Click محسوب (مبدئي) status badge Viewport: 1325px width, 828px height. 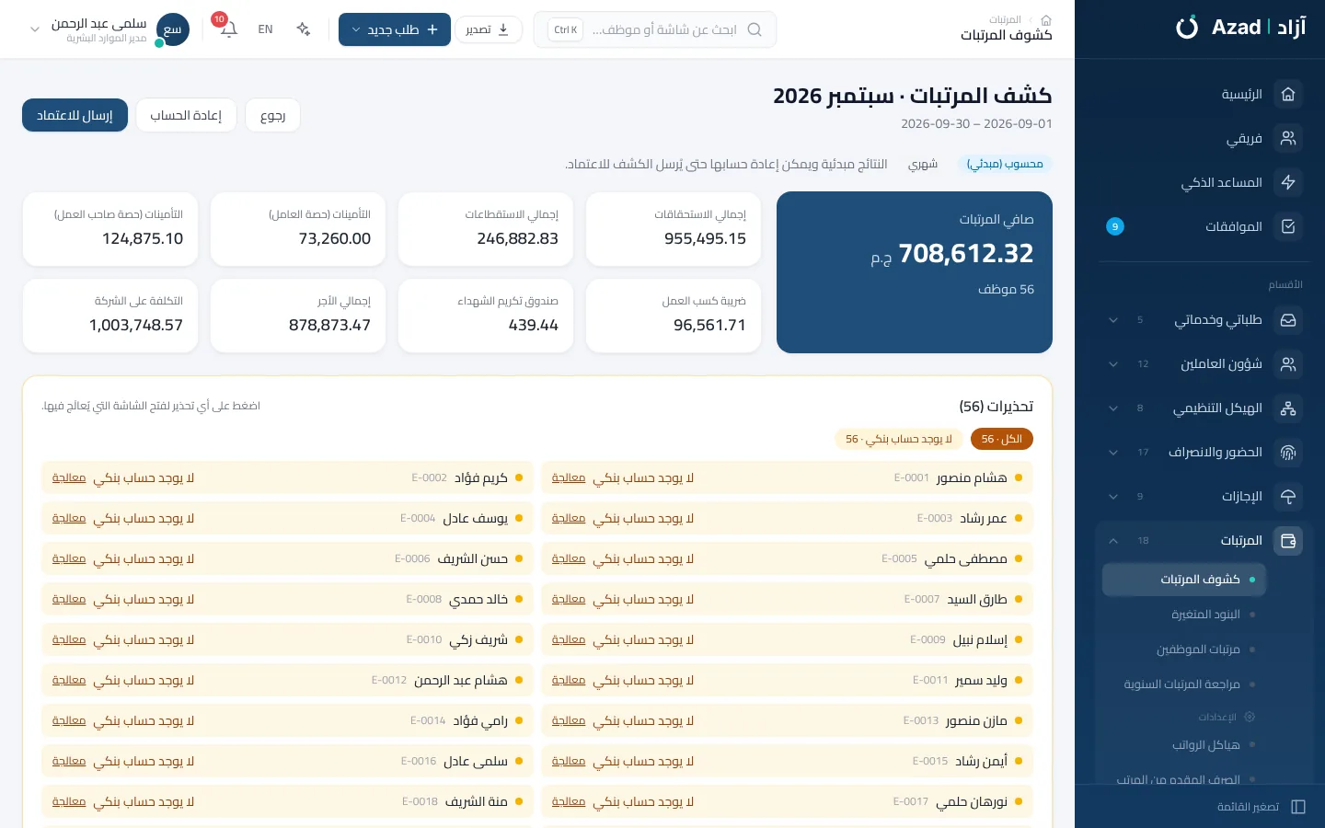point(1005,164)
